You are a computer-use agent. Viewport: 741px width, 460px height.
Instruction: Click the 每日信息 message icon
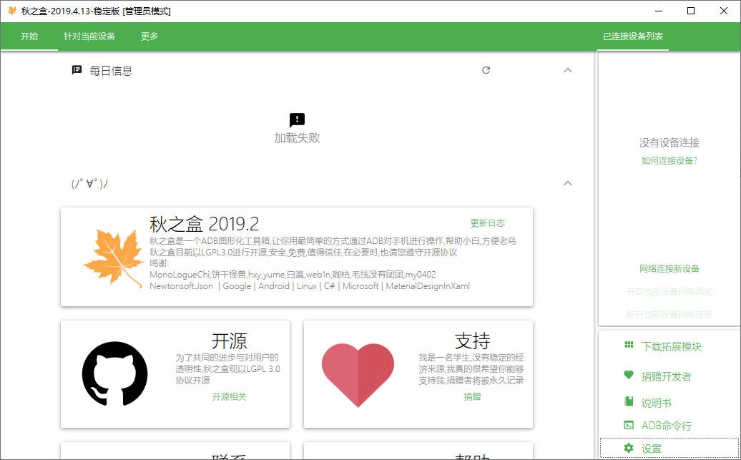click(x=77, y=70)
